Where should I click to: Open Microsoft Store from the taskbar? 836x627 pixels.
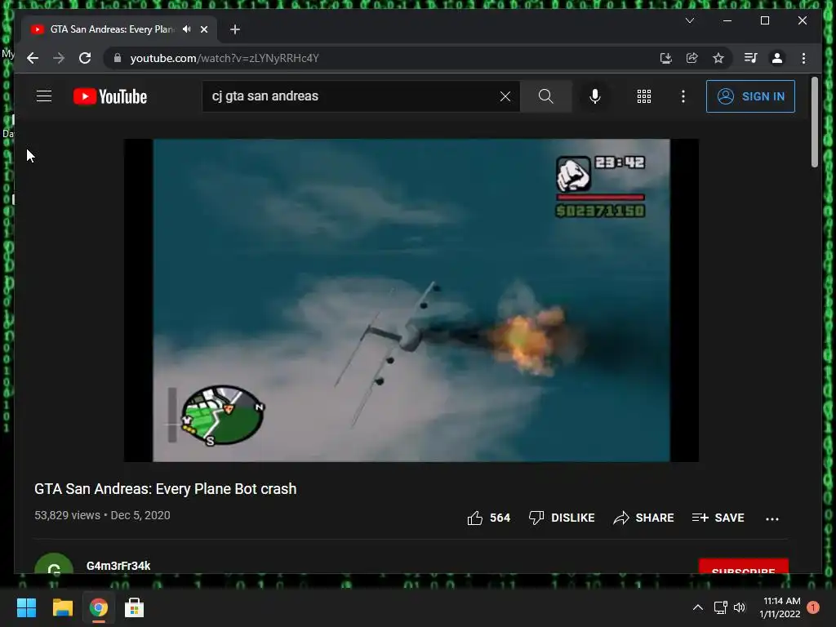(134, 607)
